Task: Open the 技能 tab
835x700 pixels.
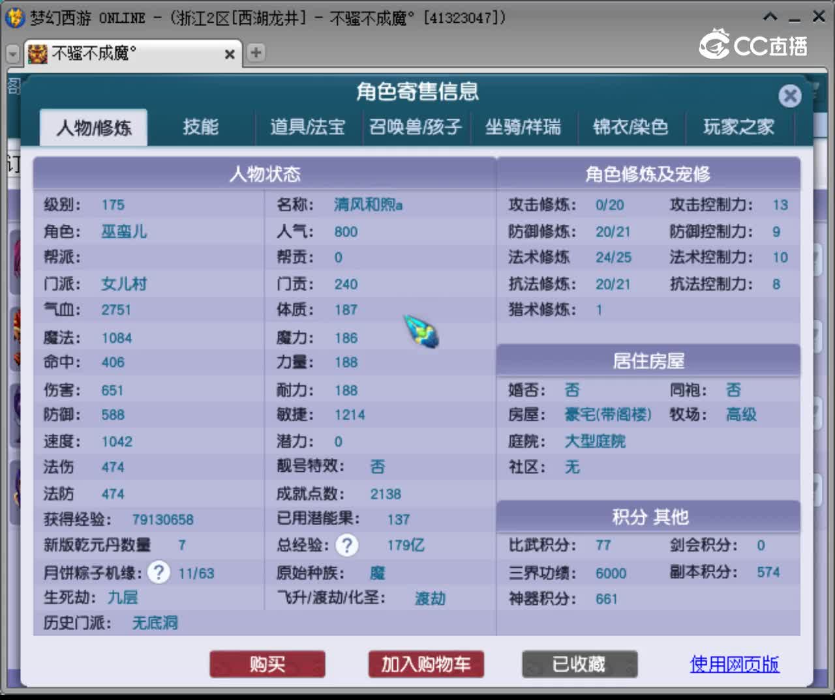Action: point(200,126)
